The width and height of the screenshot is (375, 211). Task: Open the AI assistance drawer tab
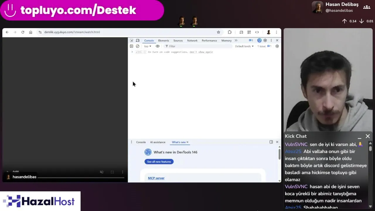click(x=158, y=142)
